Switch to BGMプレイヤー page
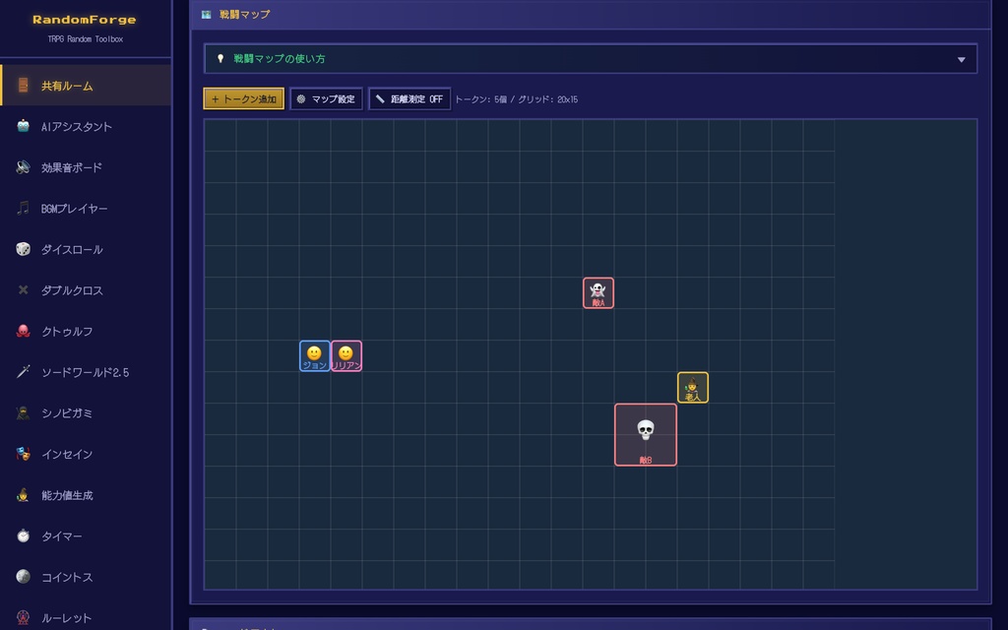Image resolution: width=1008 pixels, height=630 pixels. [x=86, y=209]
